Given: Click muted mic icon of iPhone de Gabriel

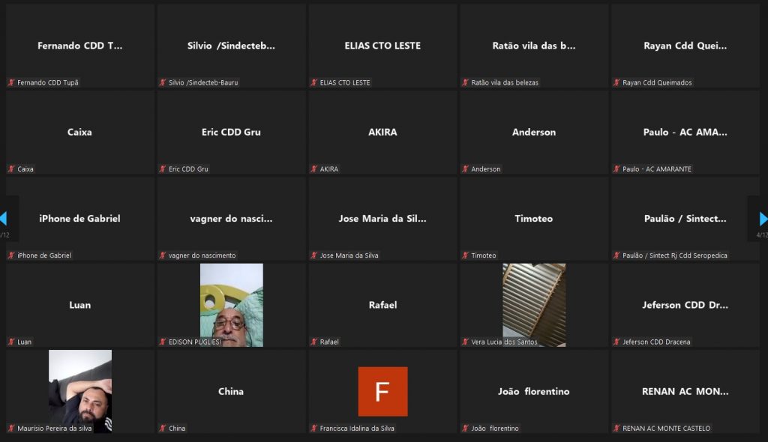Looking at the screenshot, I should pos(11,255).
